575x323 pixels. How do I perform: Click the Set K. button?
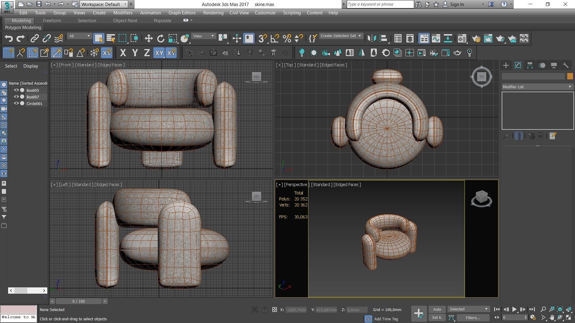click(437, 318)
